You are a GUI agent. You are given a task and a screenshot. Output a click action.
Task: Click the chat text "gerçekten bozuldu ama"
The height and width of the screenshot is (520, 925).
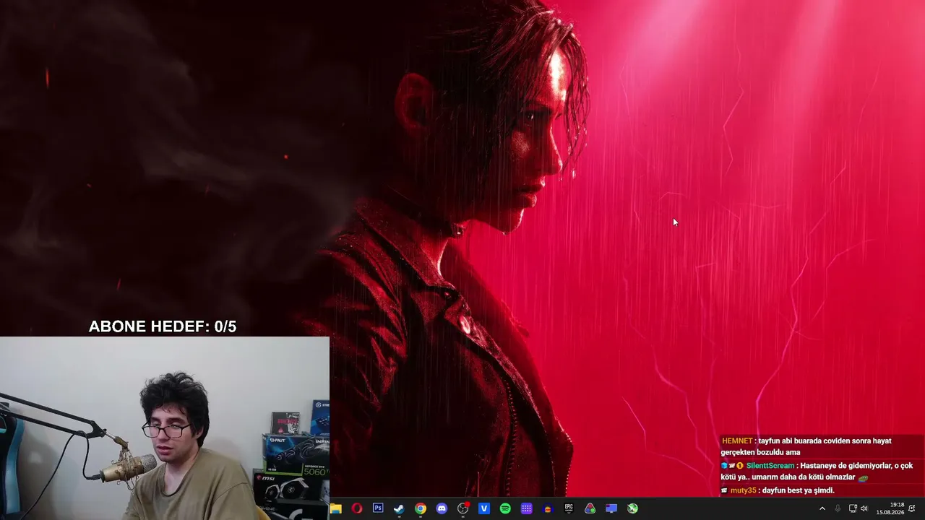coord(760,453)
